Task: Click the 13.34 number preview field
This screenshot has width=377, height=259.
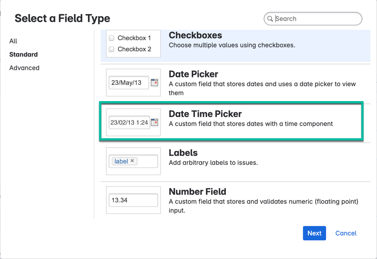Action: point(133,200)
